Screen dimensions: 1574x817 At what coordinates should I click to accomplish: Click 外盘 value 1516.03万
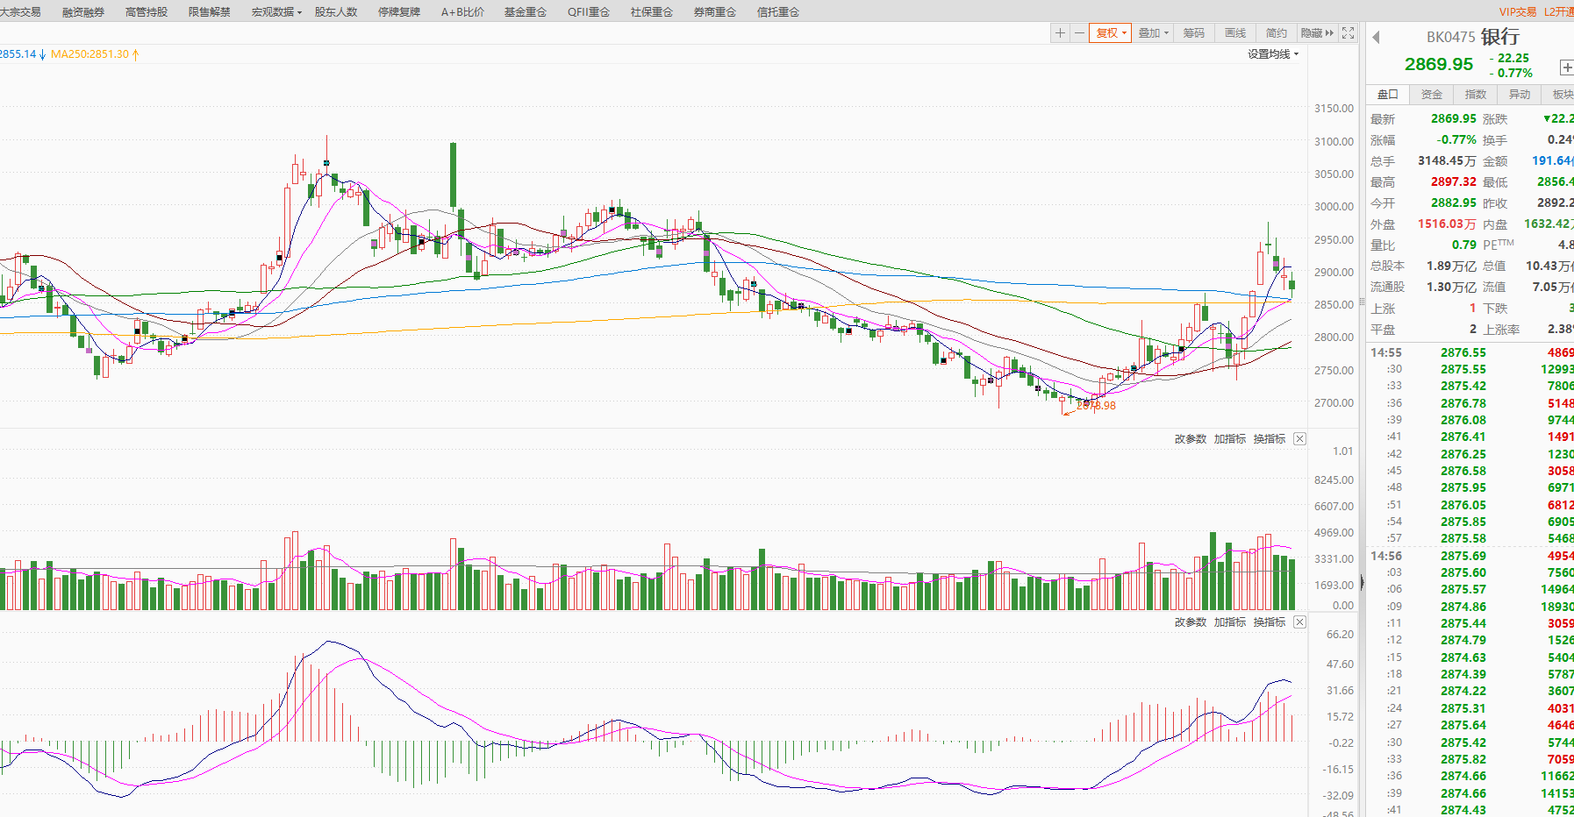pos(1447,224)
